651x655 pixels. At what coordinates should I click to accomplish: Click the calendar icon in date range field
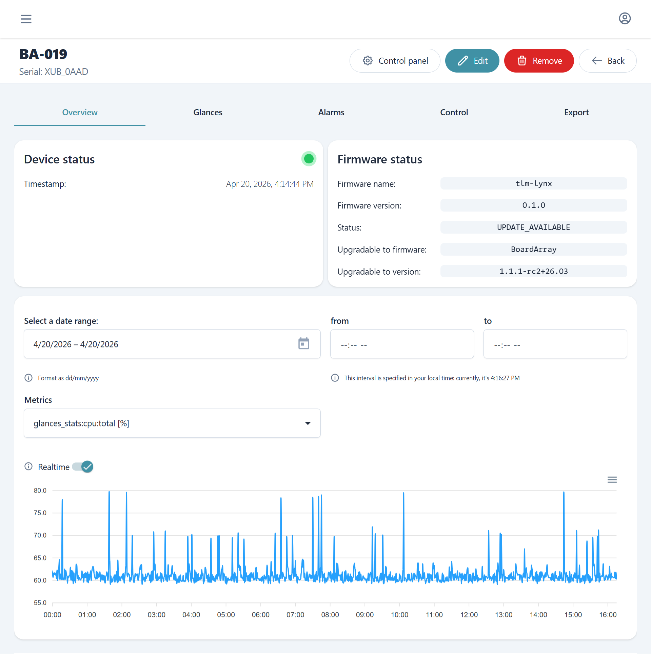click(303, 343)
